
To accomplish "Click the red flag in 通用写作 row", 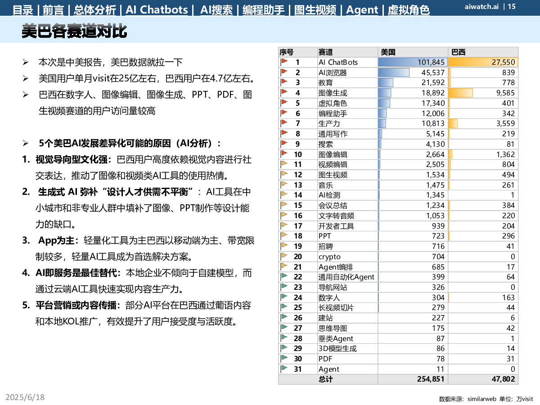I will 284,133.
